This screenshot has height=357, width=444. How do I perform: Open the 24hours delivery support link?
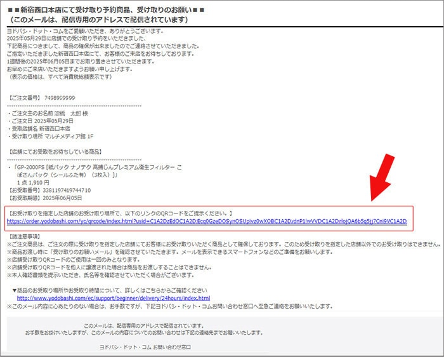pyautogui.click(x=114, y=298)
